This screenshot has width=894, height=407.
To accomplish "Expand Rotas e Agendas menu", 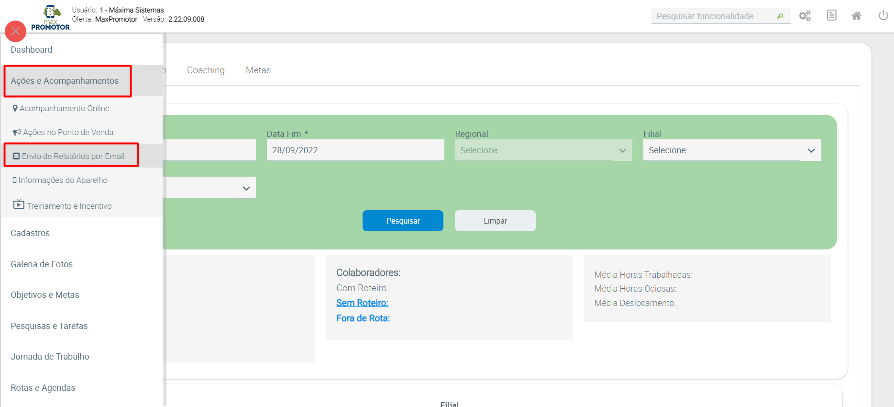I will tap(43, 388).
